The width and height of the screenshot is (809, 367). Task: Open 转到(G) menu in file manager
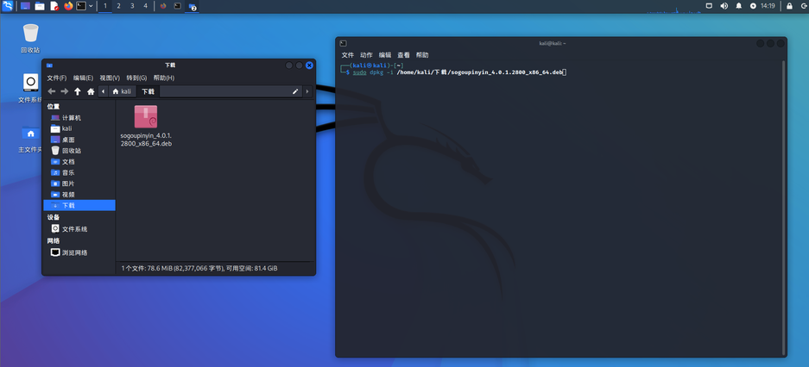(136, 78)
